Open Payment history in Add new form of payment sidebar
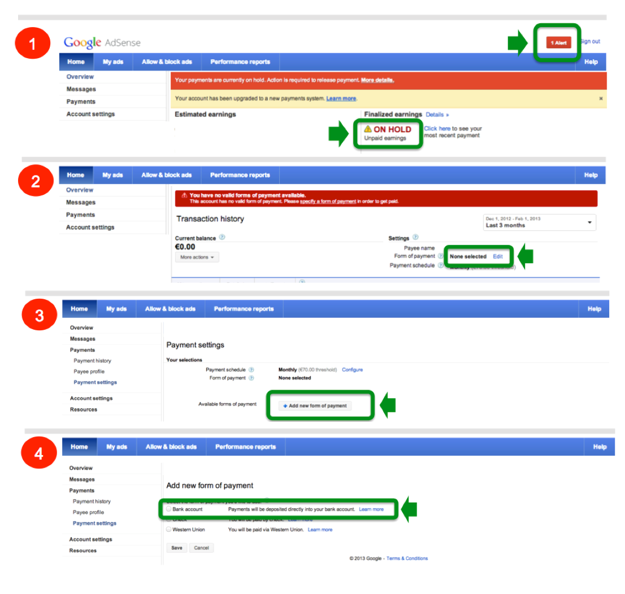The width and height of the screenshot is (625, 594). [92, 501]
